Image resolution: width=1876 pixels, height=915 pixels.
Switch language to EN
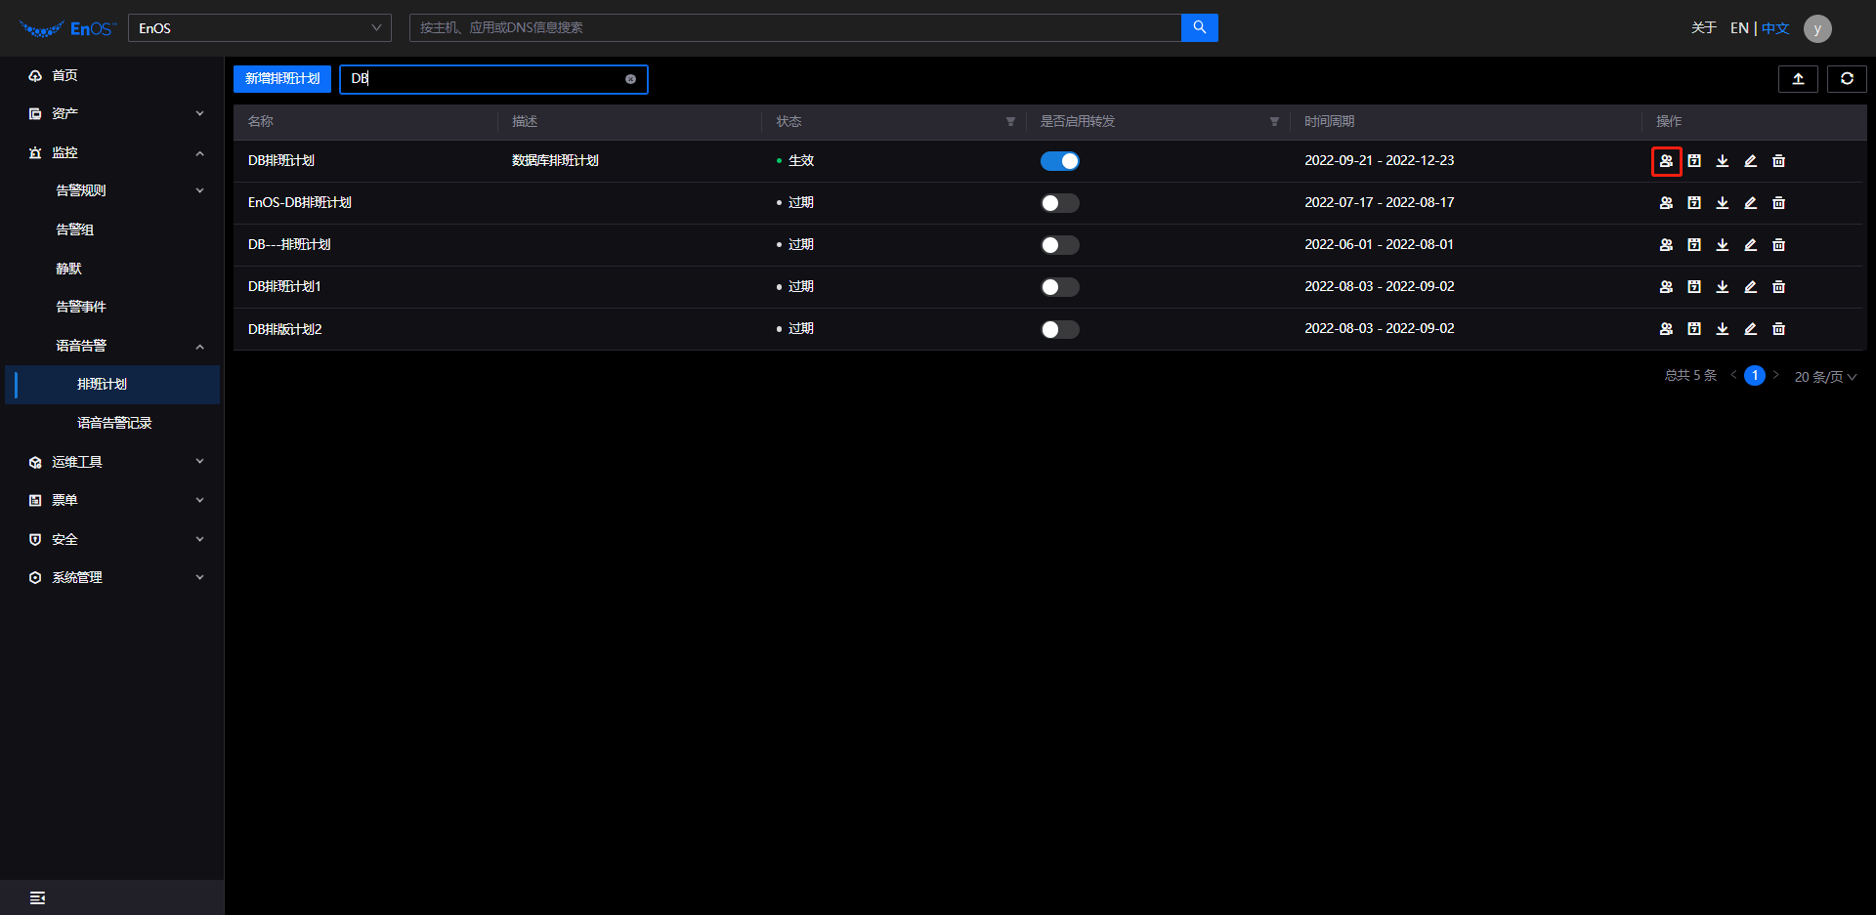(x=1739, y=28)
